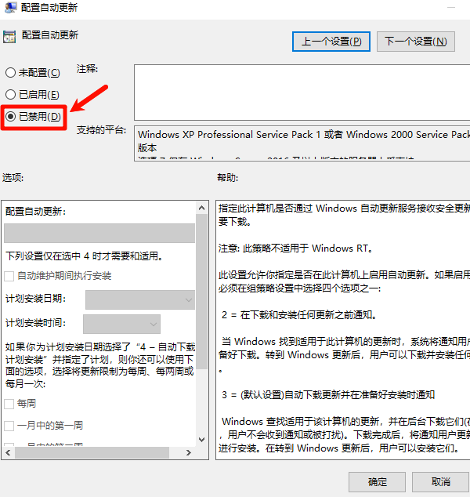
Task: Click help text '注意: 此策略不适用于 Windows RT'
Action: [x=295, y=248]
